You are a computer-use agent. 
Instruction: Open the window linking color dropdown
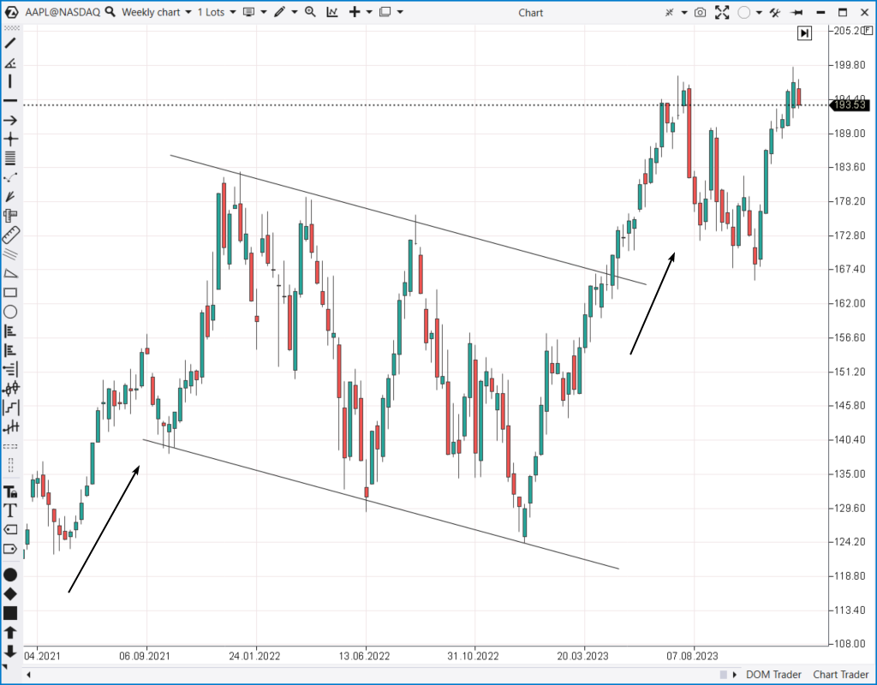click(759, 13)
